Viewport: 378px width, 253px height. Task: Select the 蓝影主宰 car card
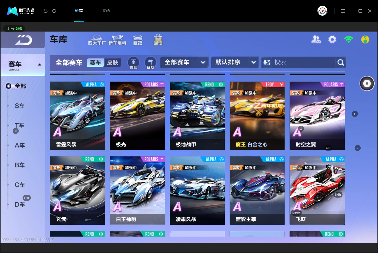[x=257, y=190]
